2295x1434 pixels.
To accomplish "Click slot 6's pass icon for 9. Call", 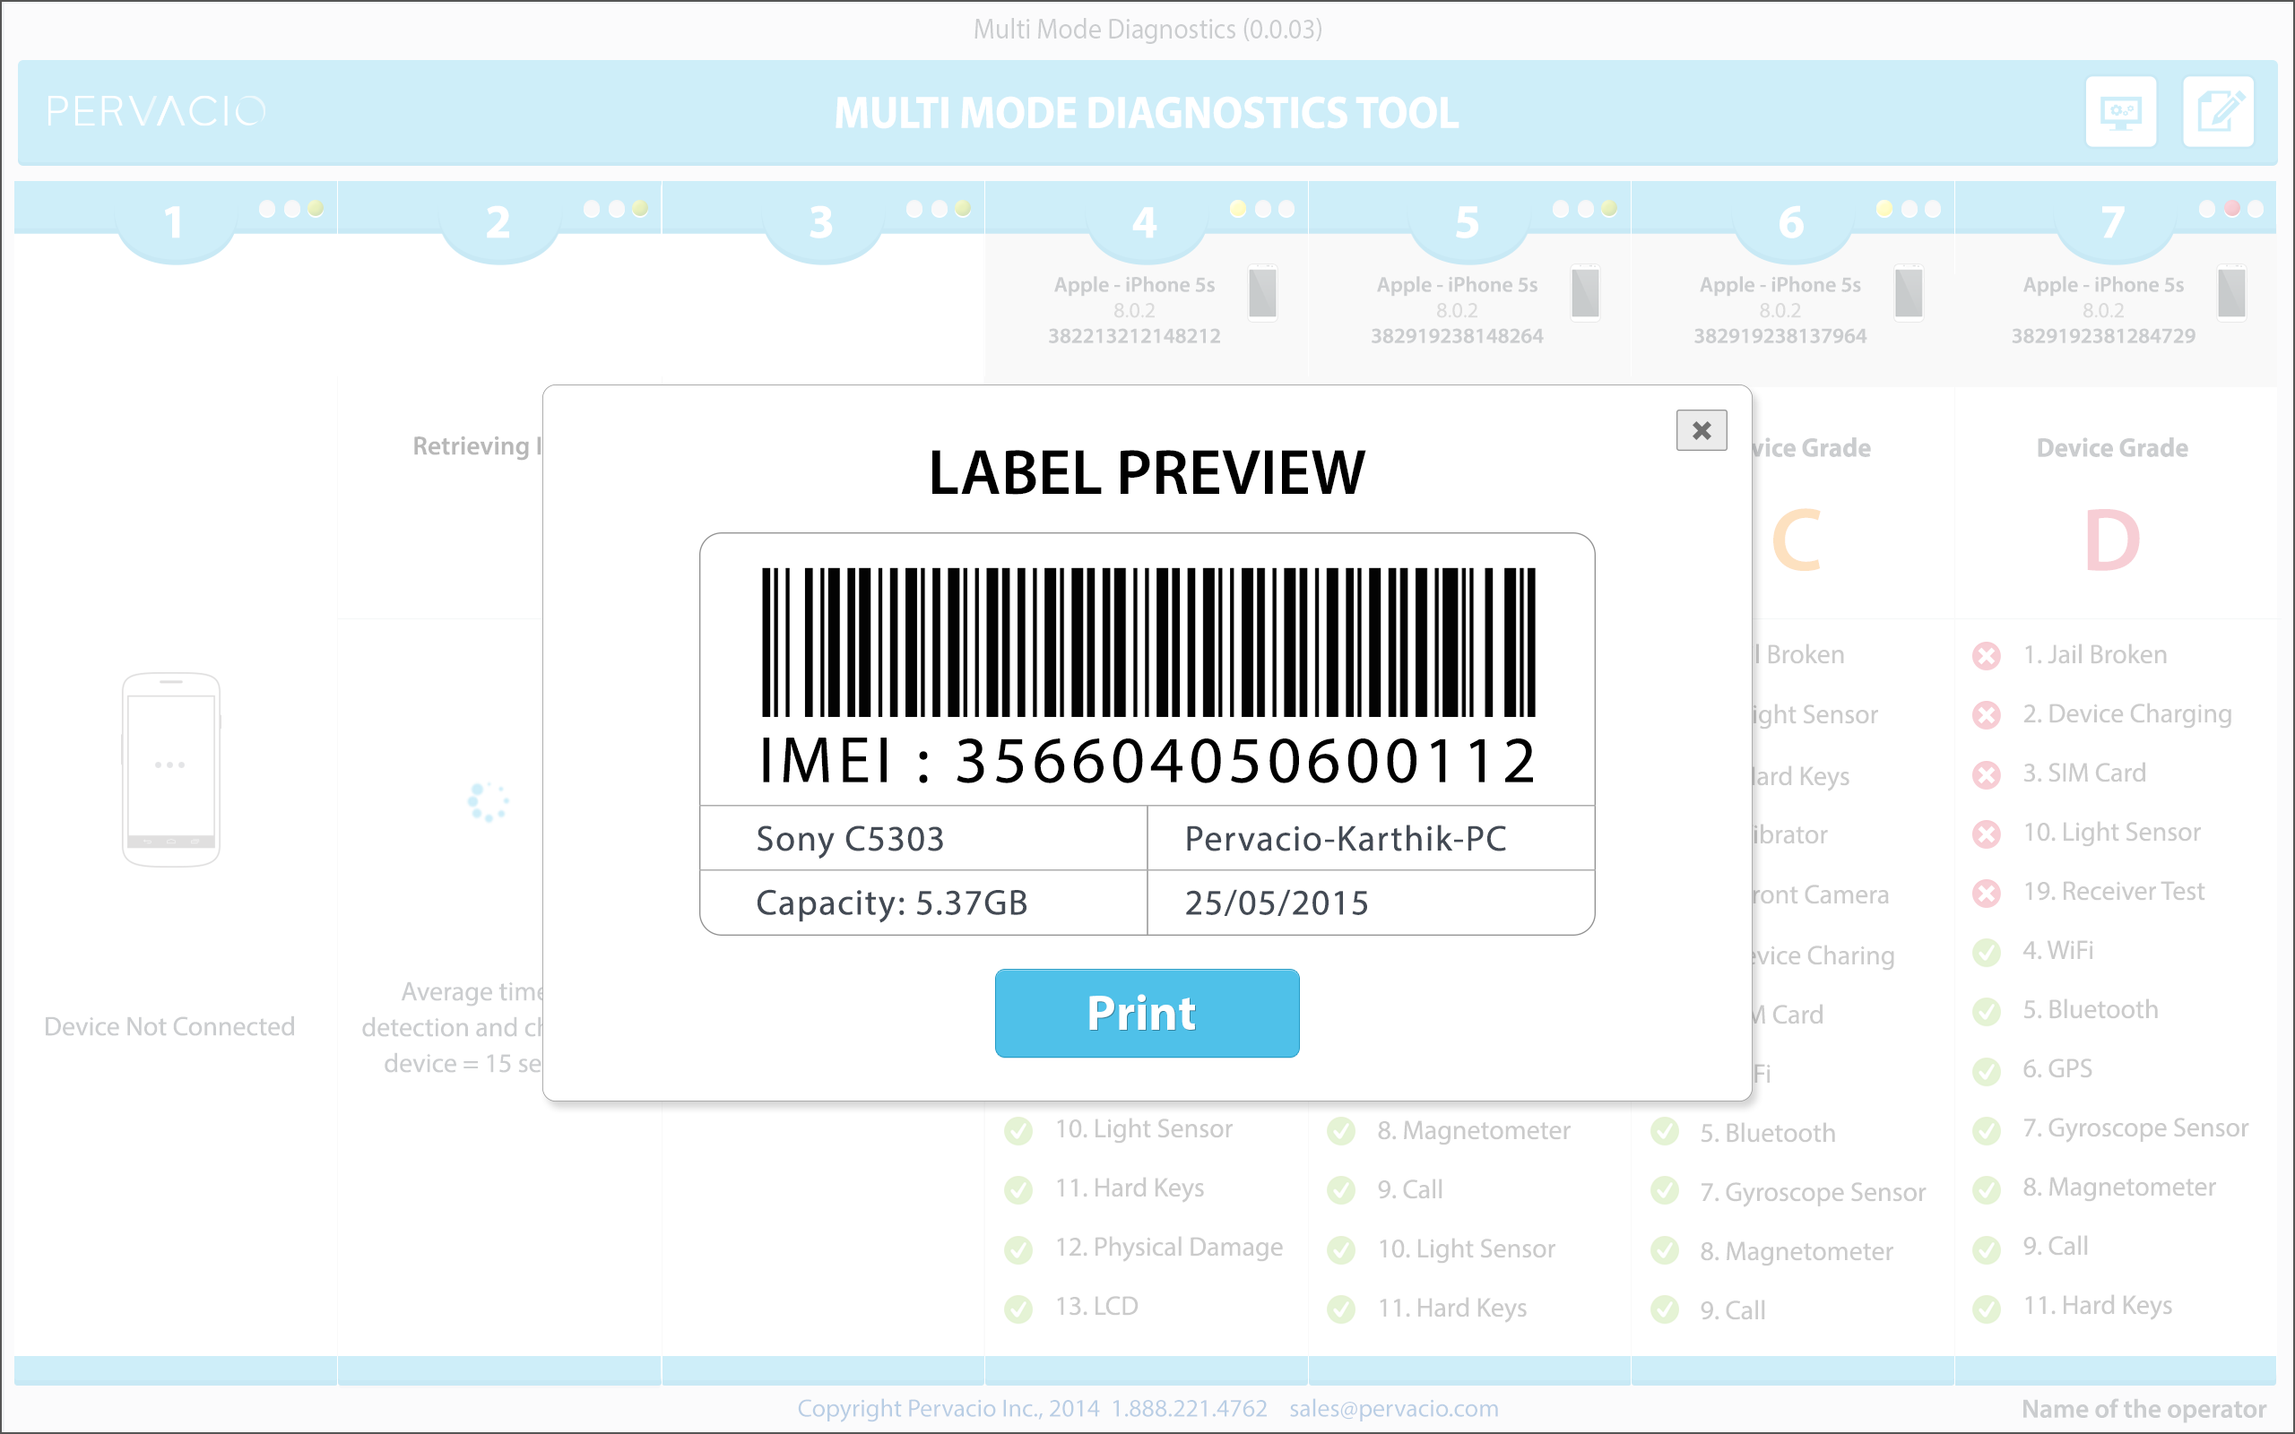I will click(1665, 1309).
